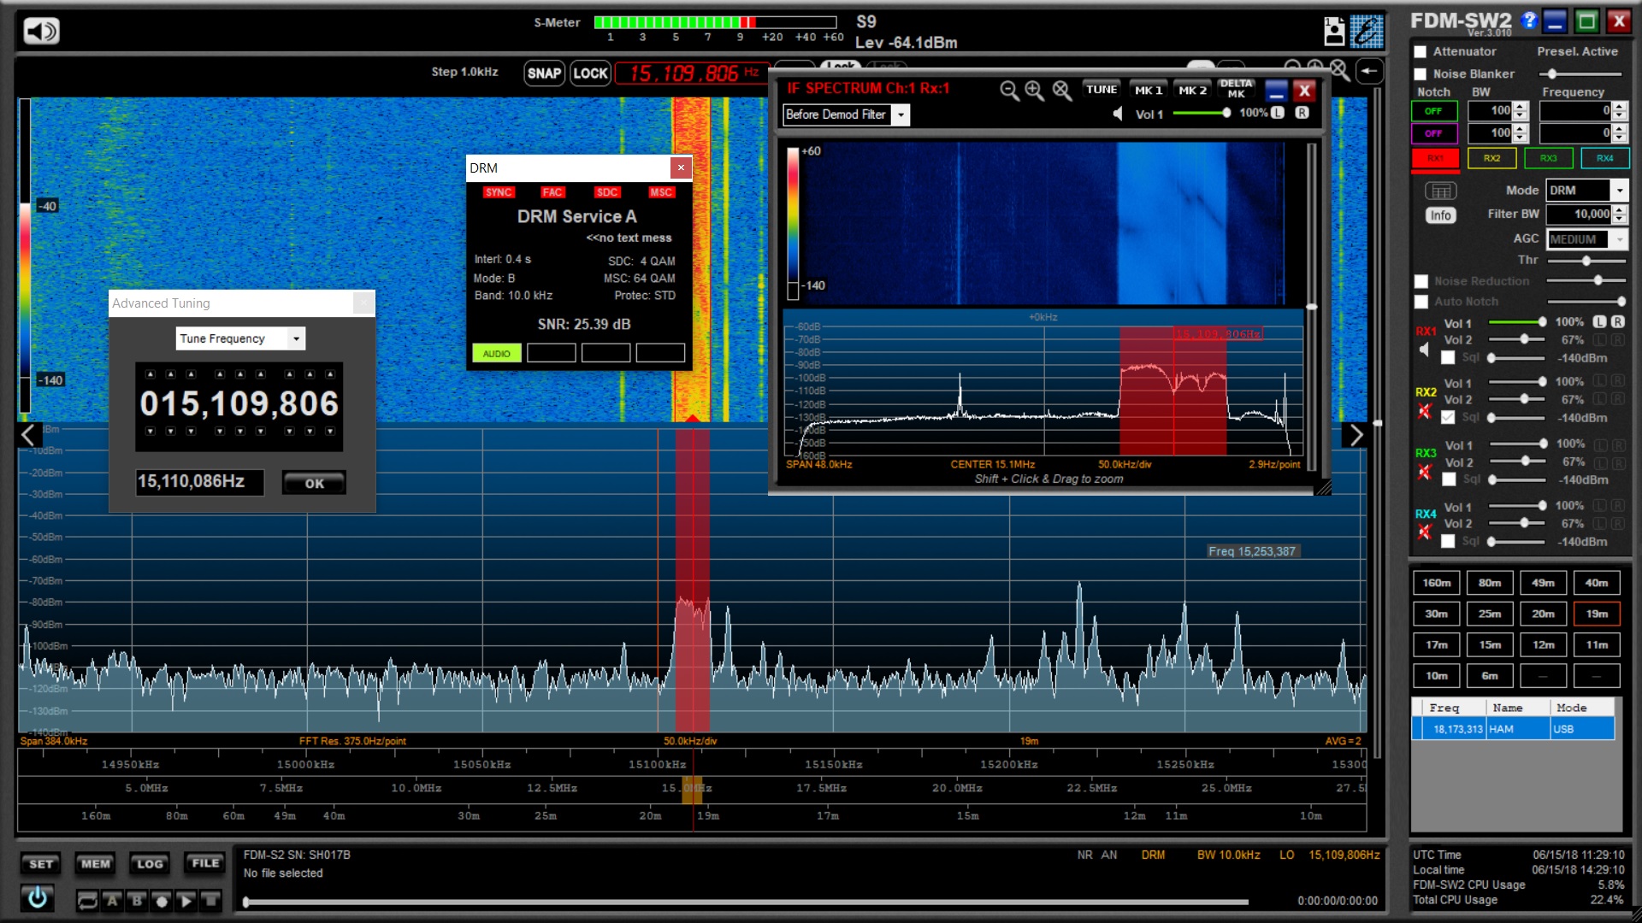Expand the Before Demod Filter dropdown

[x=901, y=115]
